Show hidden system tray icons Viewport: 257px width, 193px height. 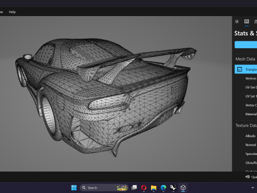pos(253,188)
